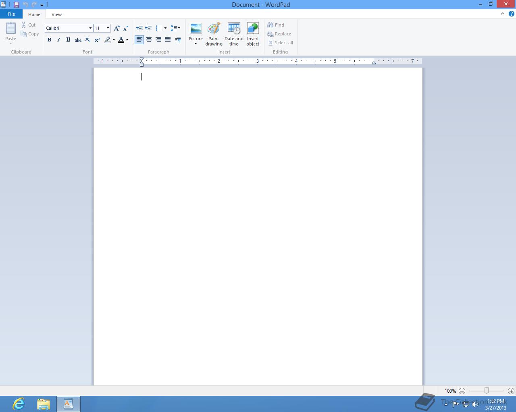516x412 pixels.
Task: Enable underline formatting
Action: 68,40
